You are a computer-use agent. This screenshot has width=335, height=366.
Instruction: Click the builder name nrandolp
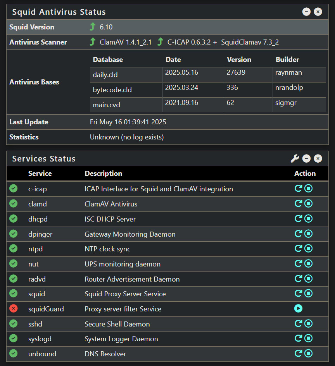[289, 88]
